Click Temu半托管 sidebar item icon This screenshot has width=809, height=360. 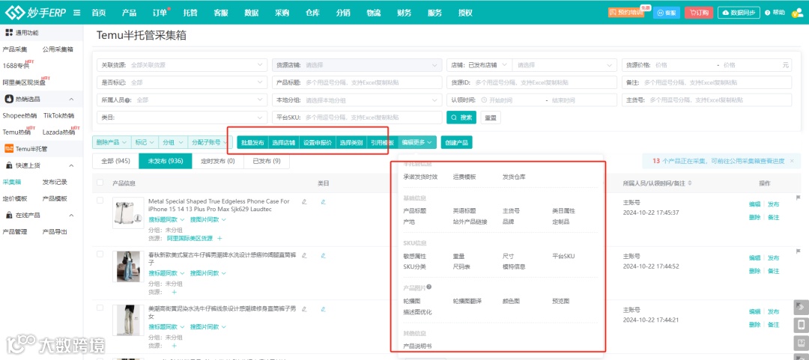click(9, 148)
